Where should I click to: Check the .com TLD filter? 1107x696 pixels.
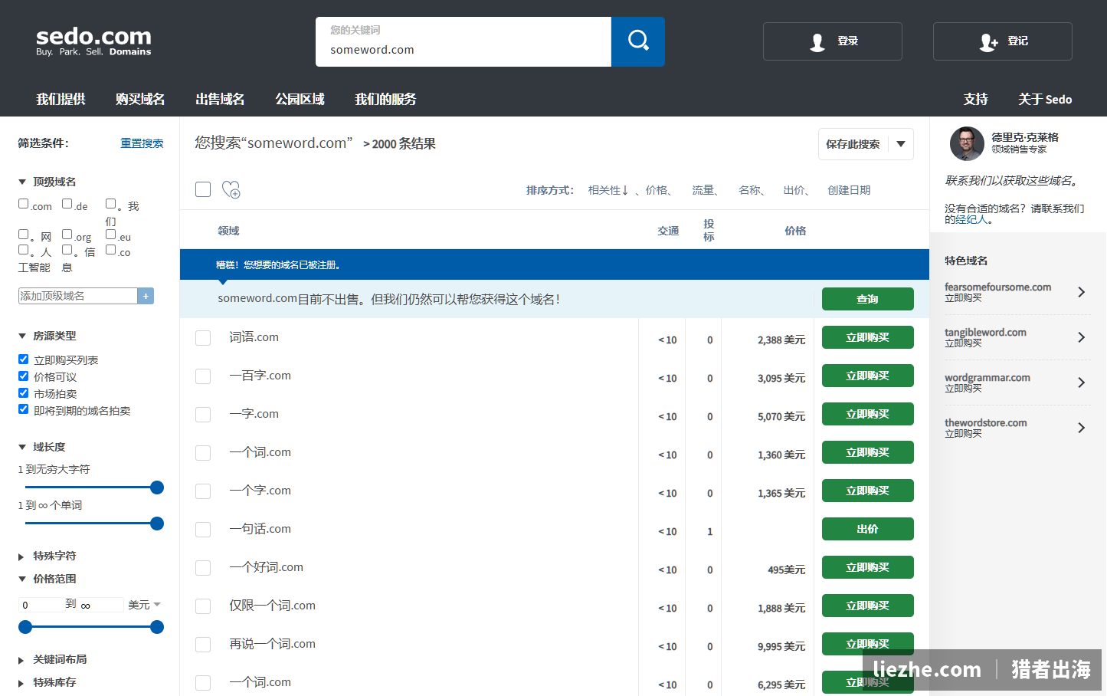pos(24,204)
